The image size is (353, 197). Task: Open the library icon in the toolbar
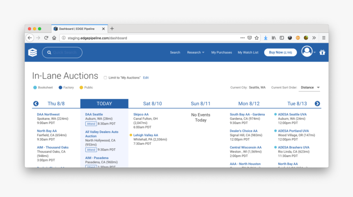tap(273, 38)
